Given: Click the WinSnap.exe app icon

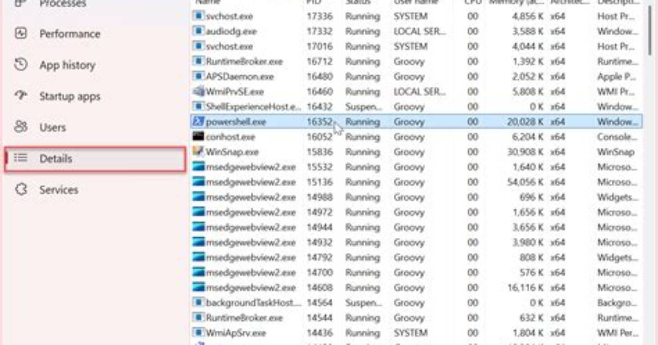Looking at the screenshot, I should [198, 151].
